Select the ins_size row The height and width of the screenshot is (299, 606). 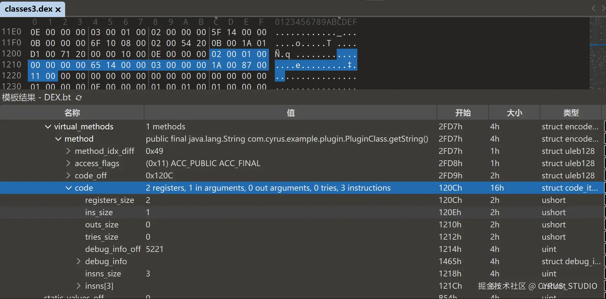pyautogui.click(x=302, y=212)
